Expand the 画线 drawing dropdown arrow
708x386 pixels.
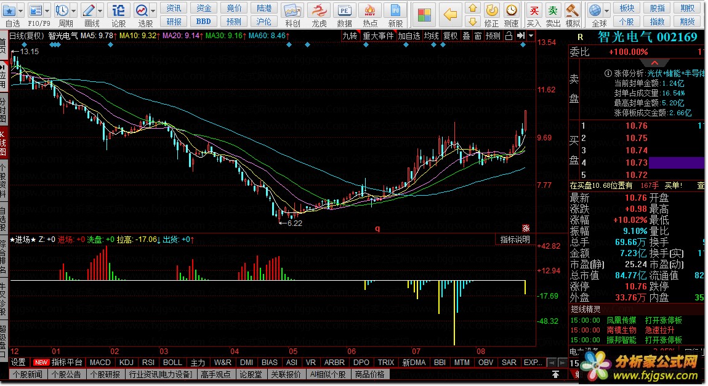point(100,10)
